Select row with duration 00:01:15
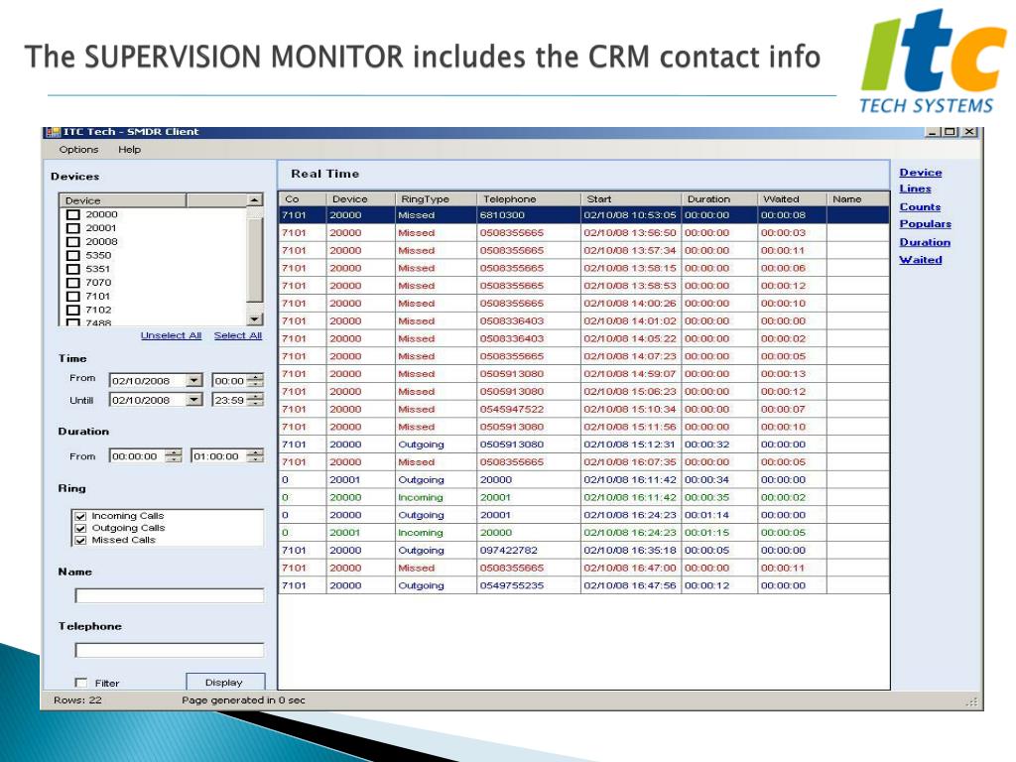 [583, 533]
